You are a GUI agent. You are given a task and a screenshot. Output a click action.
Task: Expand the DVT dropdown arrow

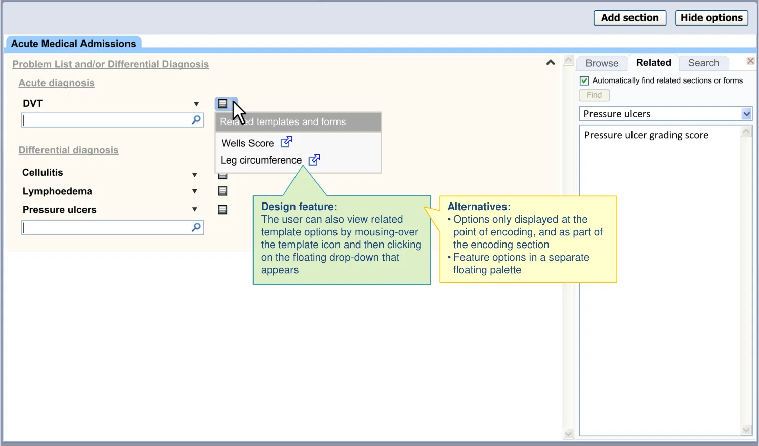pyautogui.click(x=196, y=104)
